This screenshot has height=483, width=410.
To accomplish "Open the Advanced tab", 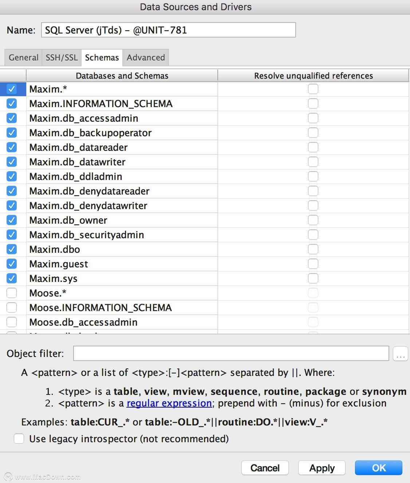I will pyautogui.click(x=146, y=58).
